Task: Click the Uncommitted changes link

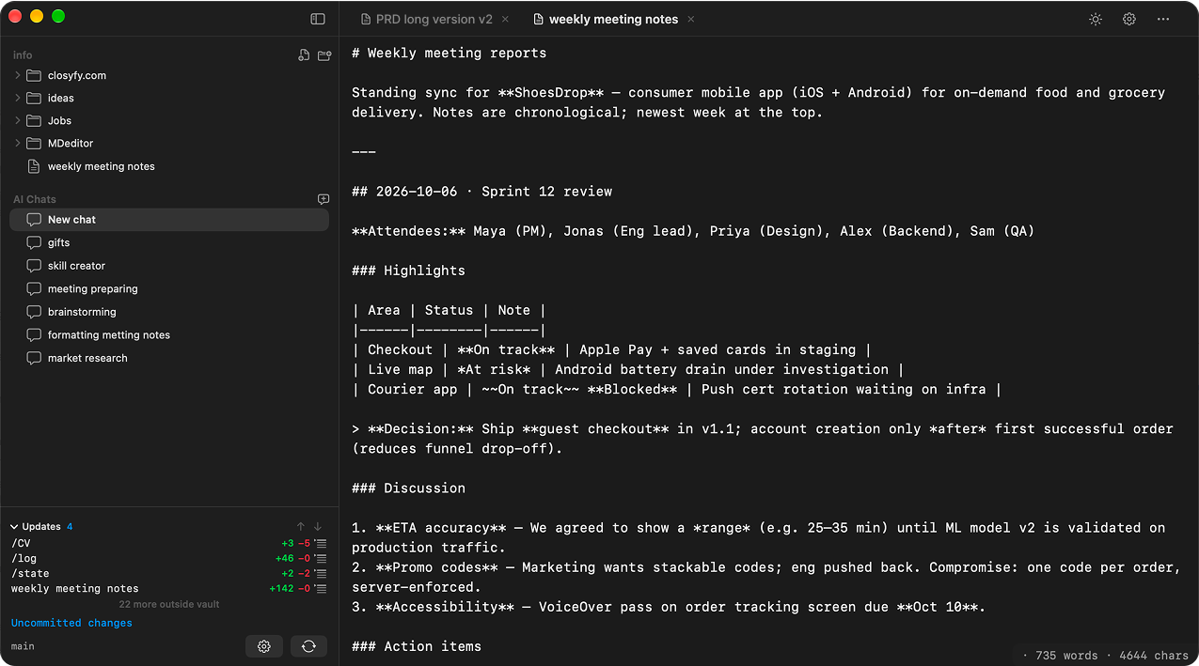Action: [71, 623]
